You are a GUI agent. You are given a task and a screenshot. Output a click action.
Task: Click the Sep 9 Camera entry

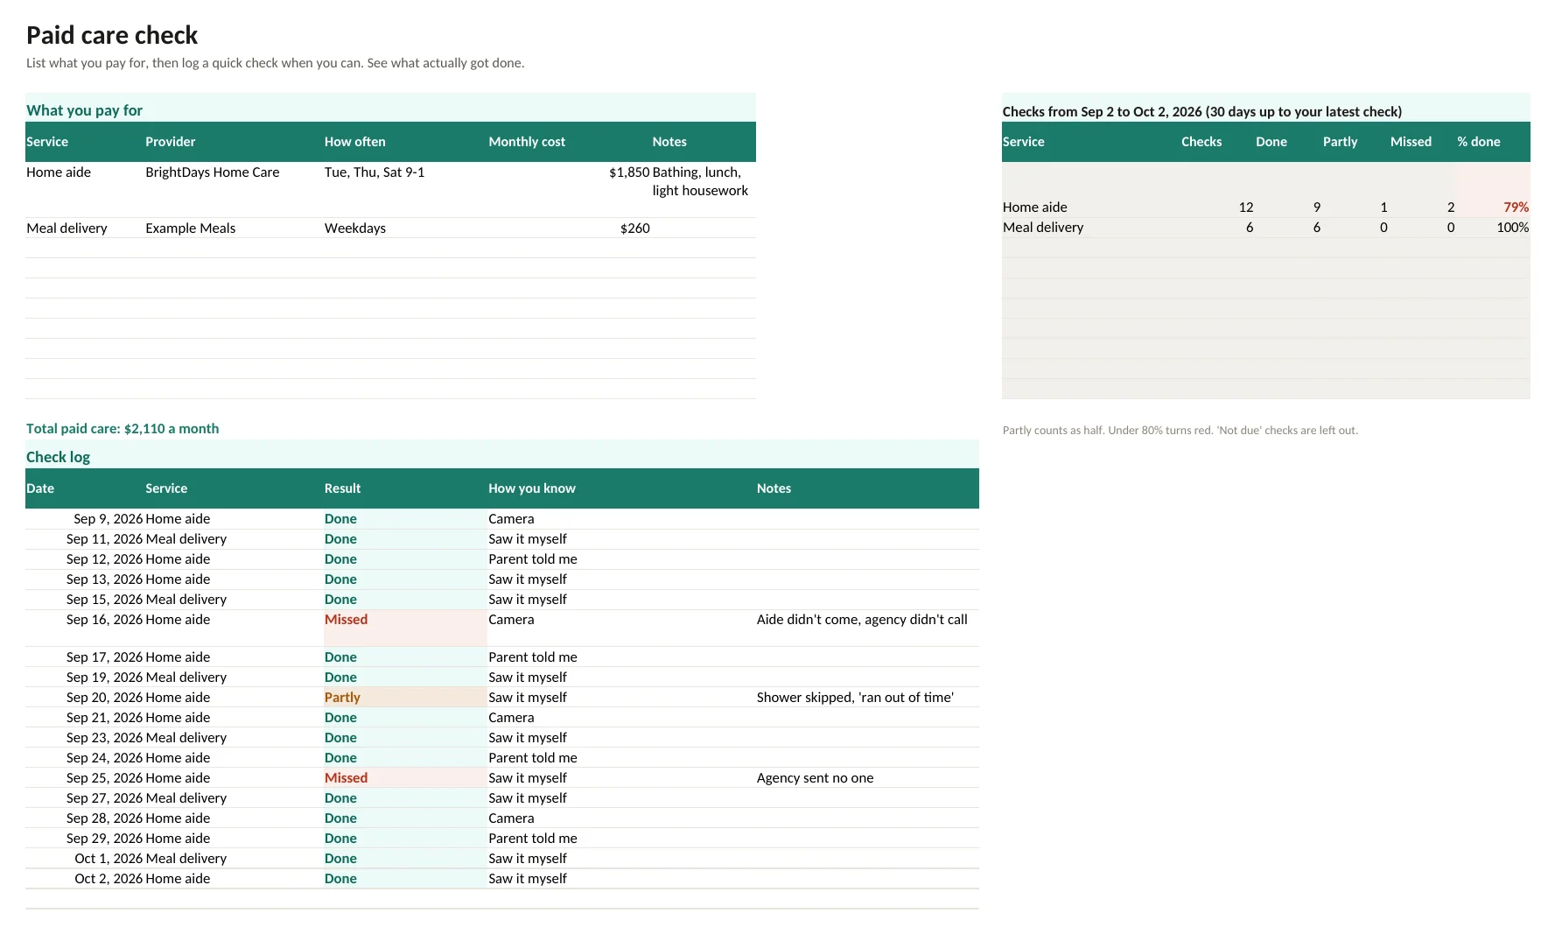click(x=511, y=519)
